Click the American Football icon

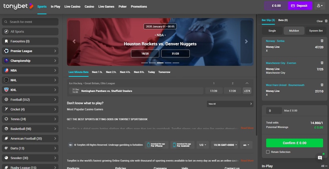point(6,139)
